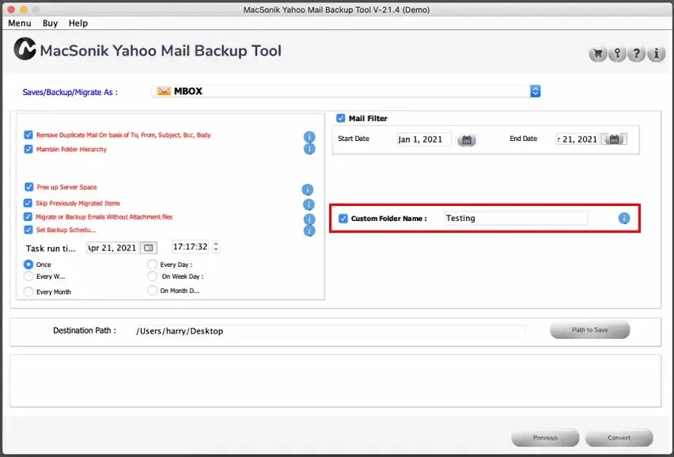Click the Destination Path label

[84, 330]
